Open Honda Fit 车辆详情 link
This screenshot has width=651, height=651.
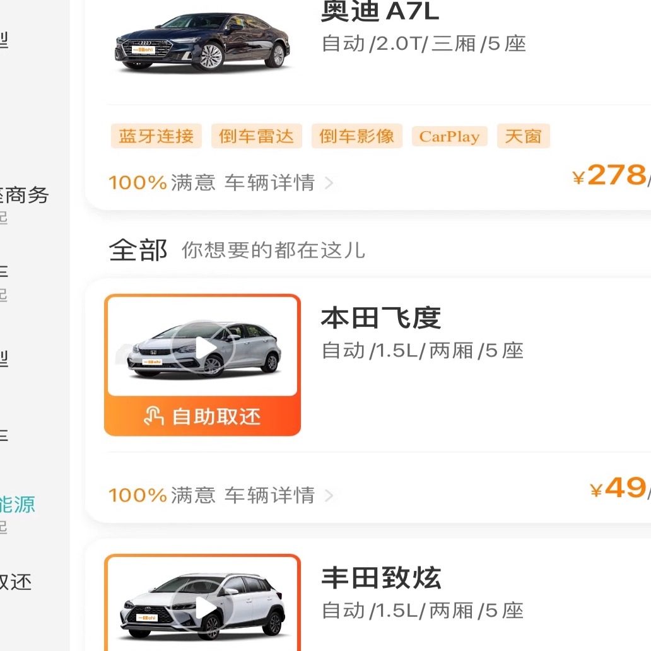click(269, 495)
